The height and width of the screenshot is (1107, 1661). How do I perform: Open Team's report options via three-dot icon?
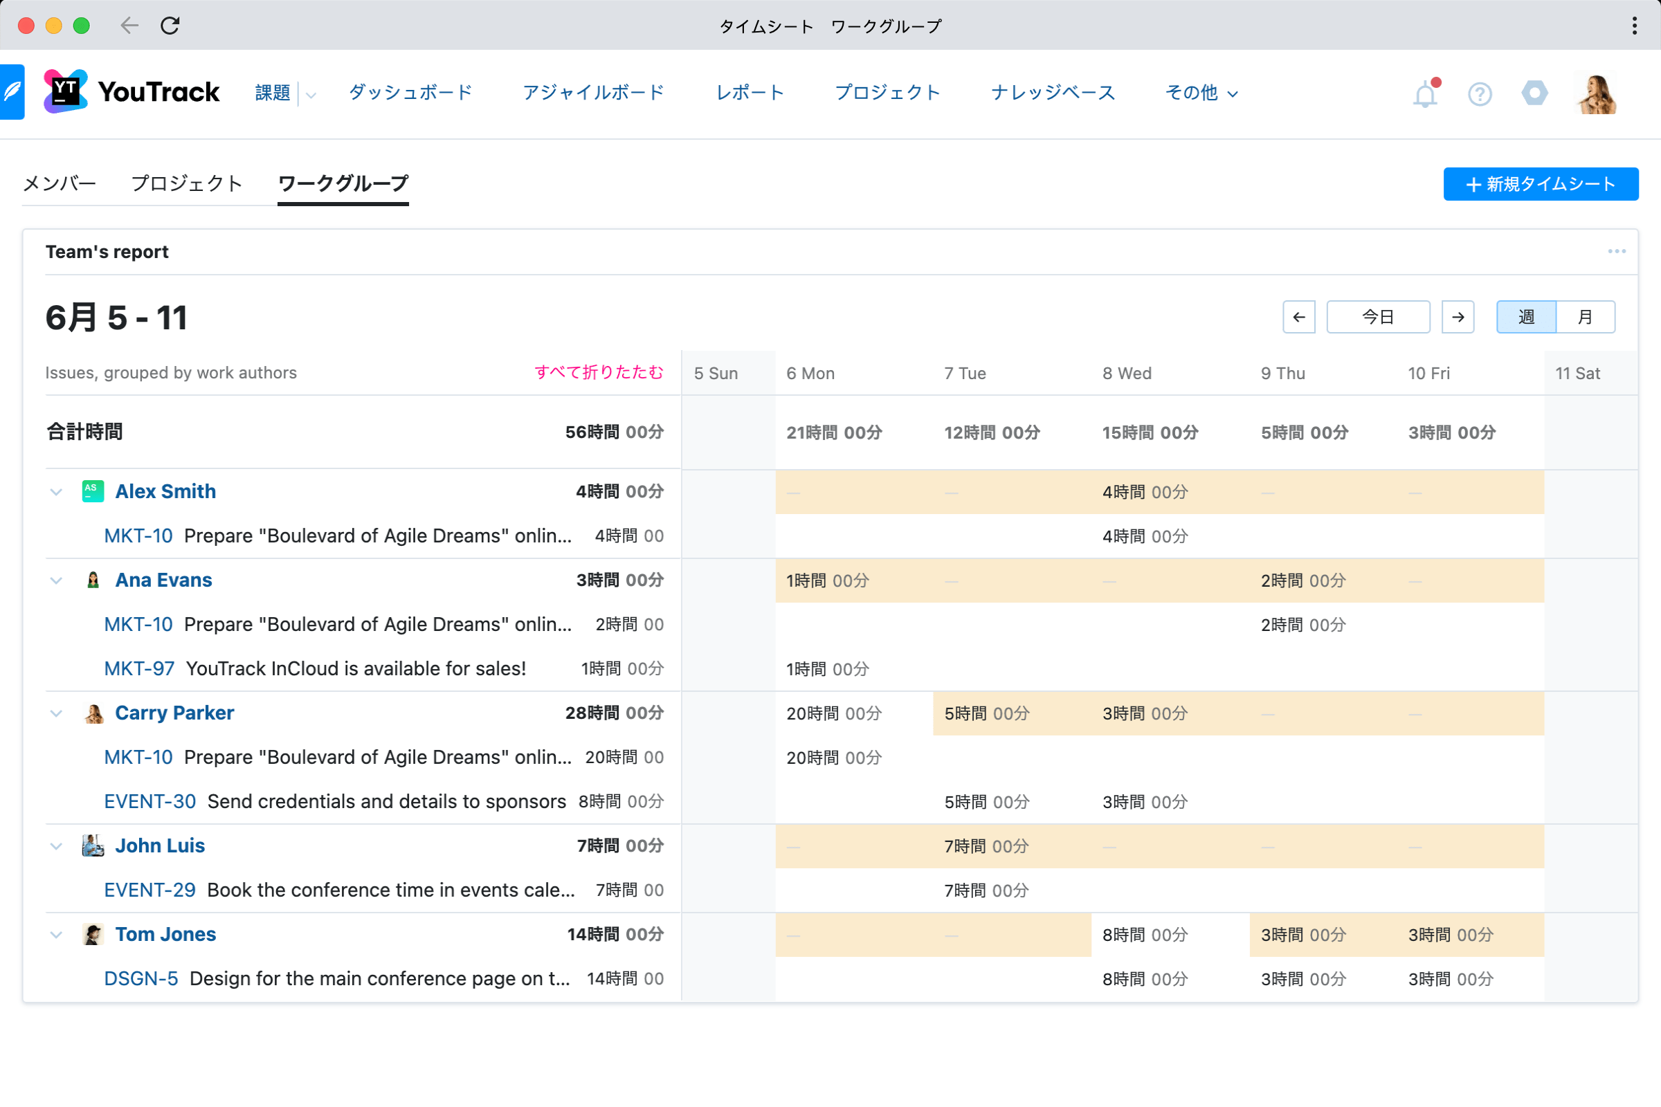(x=1617, y=251)
